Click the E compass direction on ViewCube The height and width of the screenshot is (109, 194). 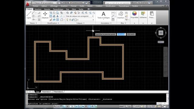pyautogui.click(x=166, y=33)
